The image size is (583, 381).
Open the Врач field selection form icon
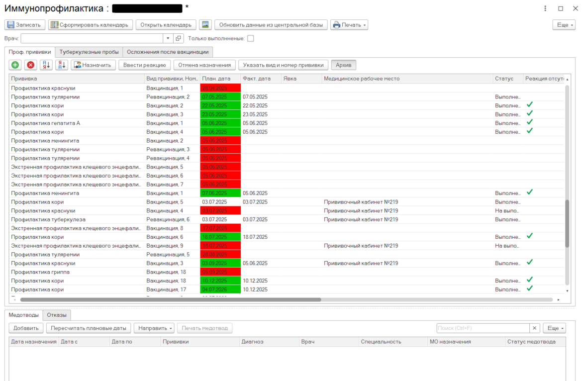pos(179,38)
